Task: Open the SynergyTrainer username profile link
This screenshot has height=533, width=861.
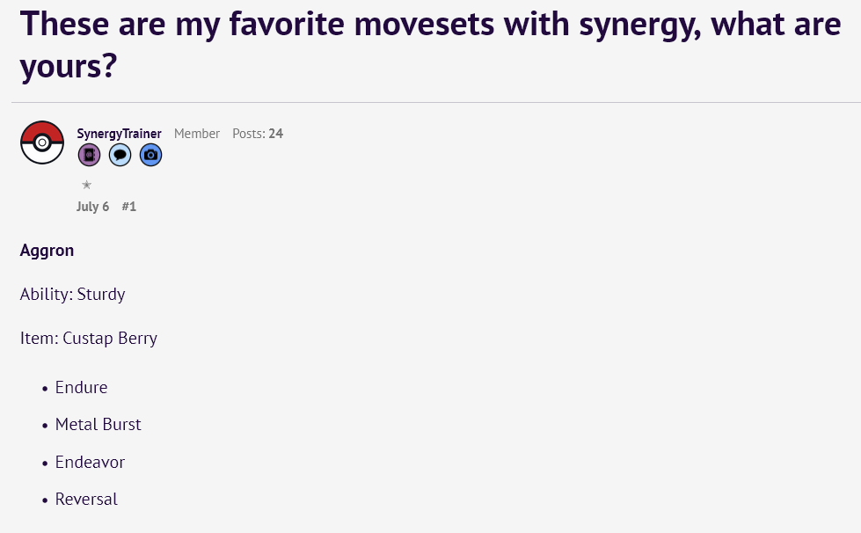Action: tap(119, 134)
